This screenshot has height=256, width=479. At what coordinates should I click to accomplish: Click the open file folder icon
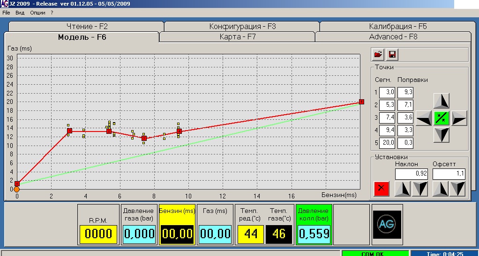tap(378, 55)
